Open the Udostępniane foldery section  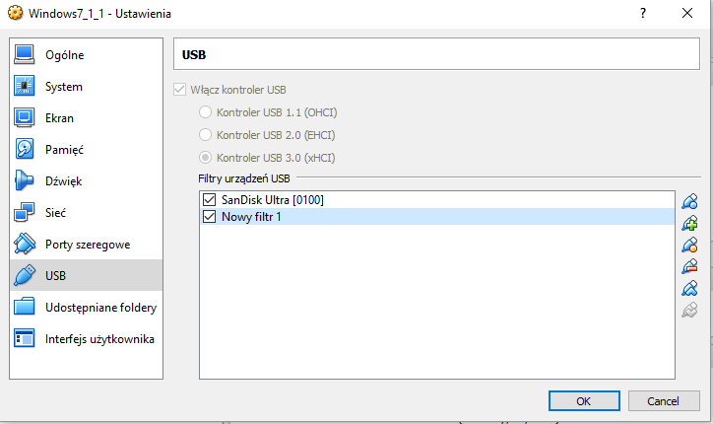(100, 308)
